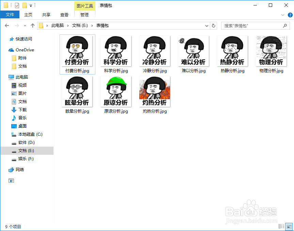Viewport: 294px width, 231px height.
Task: Open the help question mark icon
Action: [x=290, y=15]
